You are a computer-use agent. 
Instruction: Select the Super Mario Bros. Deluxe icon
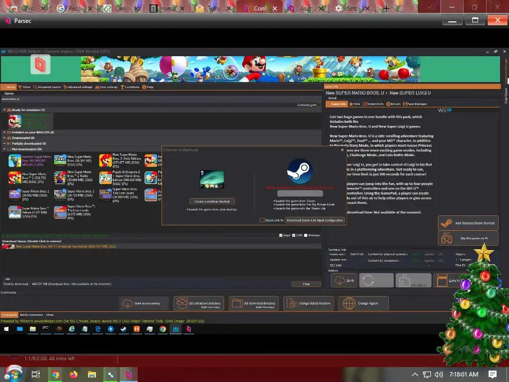[14, 212]
